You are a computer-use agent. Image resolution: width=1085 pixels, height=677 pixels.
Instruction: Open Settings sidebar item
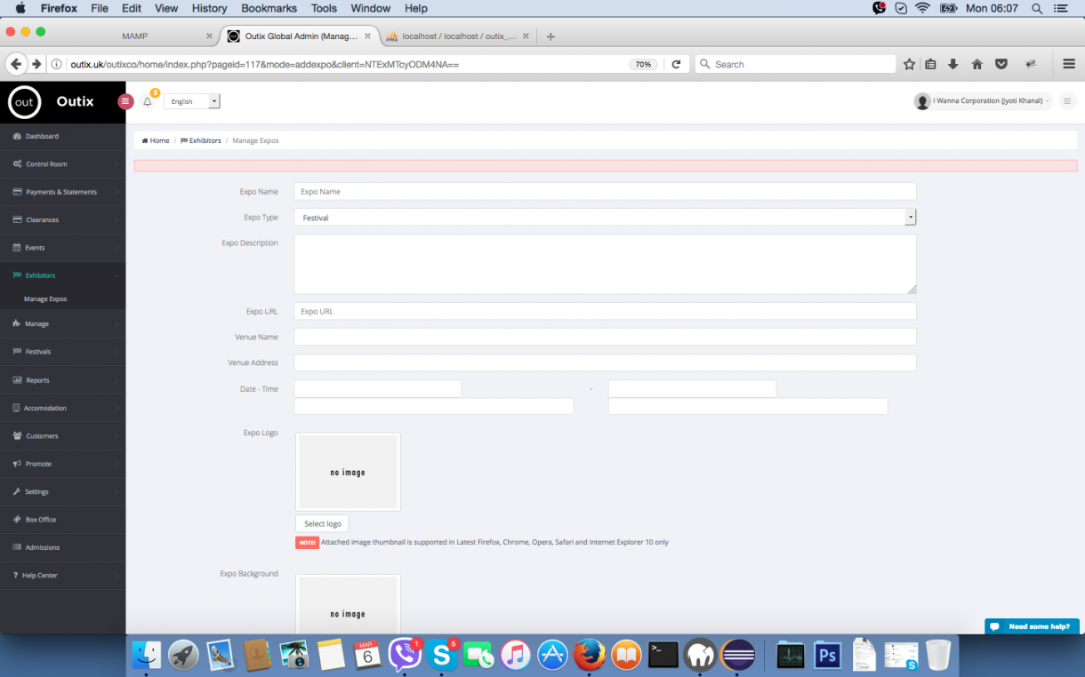point(62,491)
